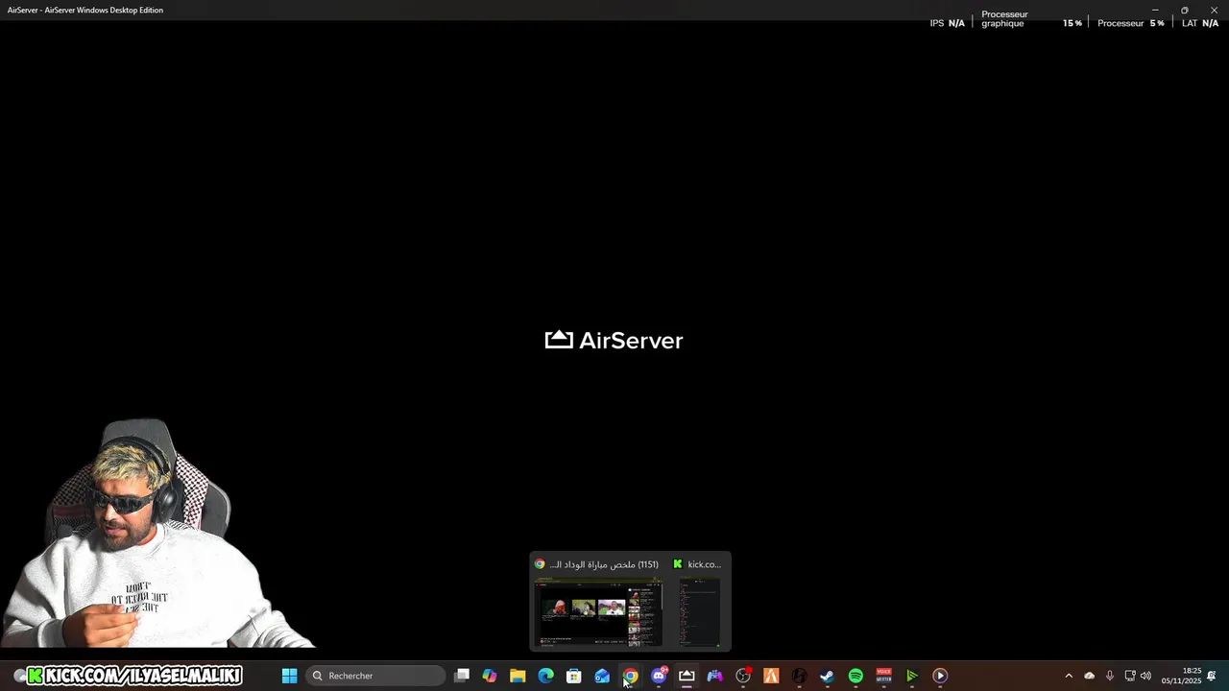Open the green play arrow app
Screen dimensions: 1229x691
[912, 676]
